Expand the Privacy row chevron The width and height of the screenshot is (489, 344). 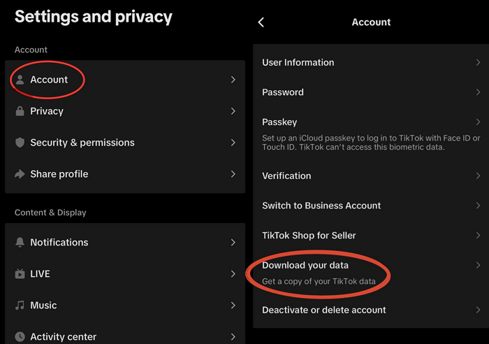point(233,111)
